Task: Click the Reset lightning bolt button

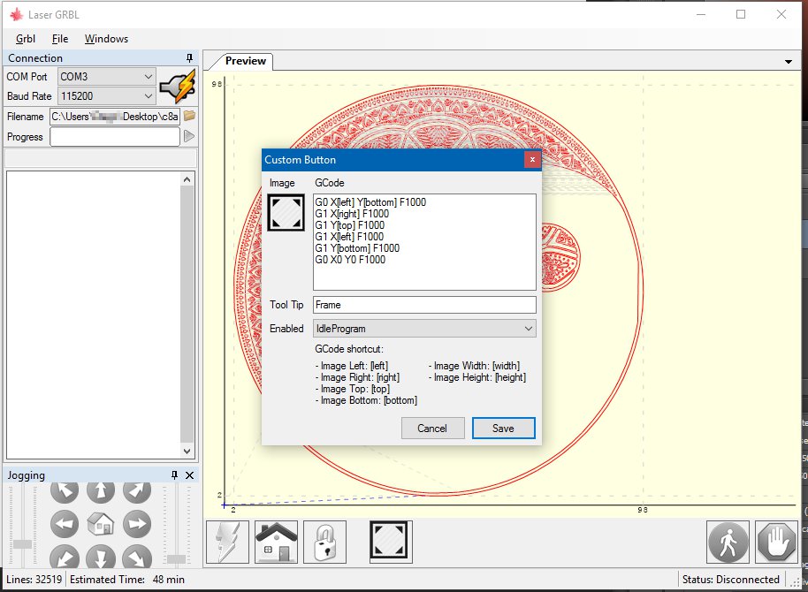Action: pos(227,542)
